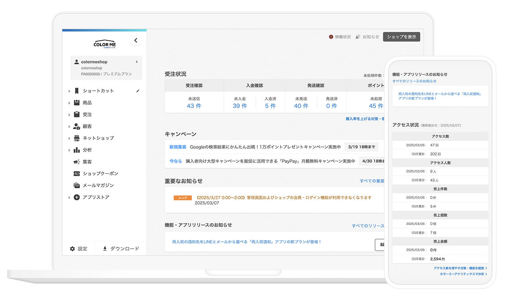Click the ショップクーポン coupon icon
Screen dimensions: 506x296
[x=77, y=173]
